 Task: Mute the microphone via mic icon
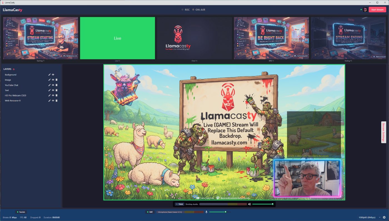pos(206,212)
